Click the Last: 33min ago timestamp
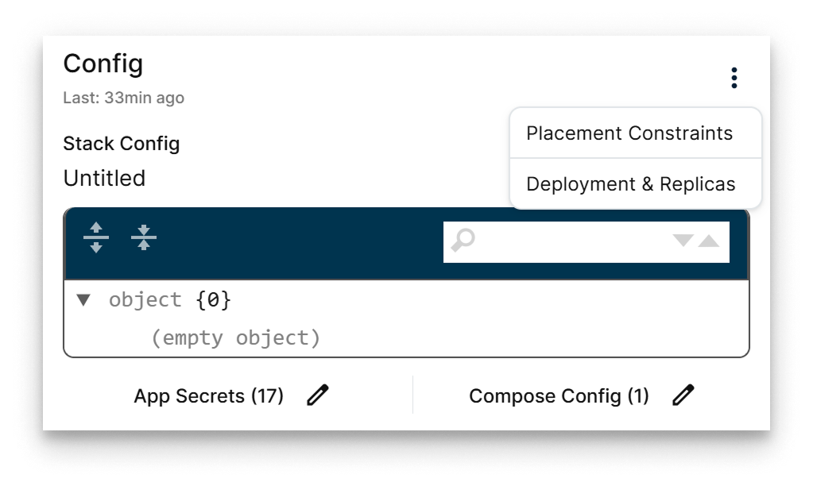Viewport: 813px width, 482px height. (x=122, y=98)
